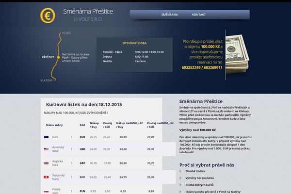Click the Nákup nad6000,- Kč column header
This screenshot has height=194, width=291.
[x=129, y=125]
